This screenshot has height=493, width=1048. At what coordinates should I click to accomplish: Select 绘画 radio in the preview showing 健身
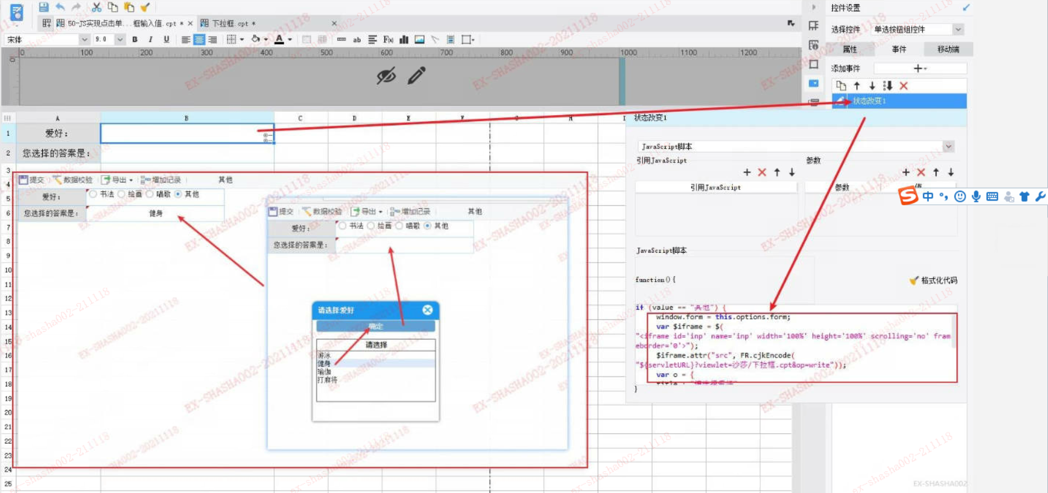coord(121,194)
